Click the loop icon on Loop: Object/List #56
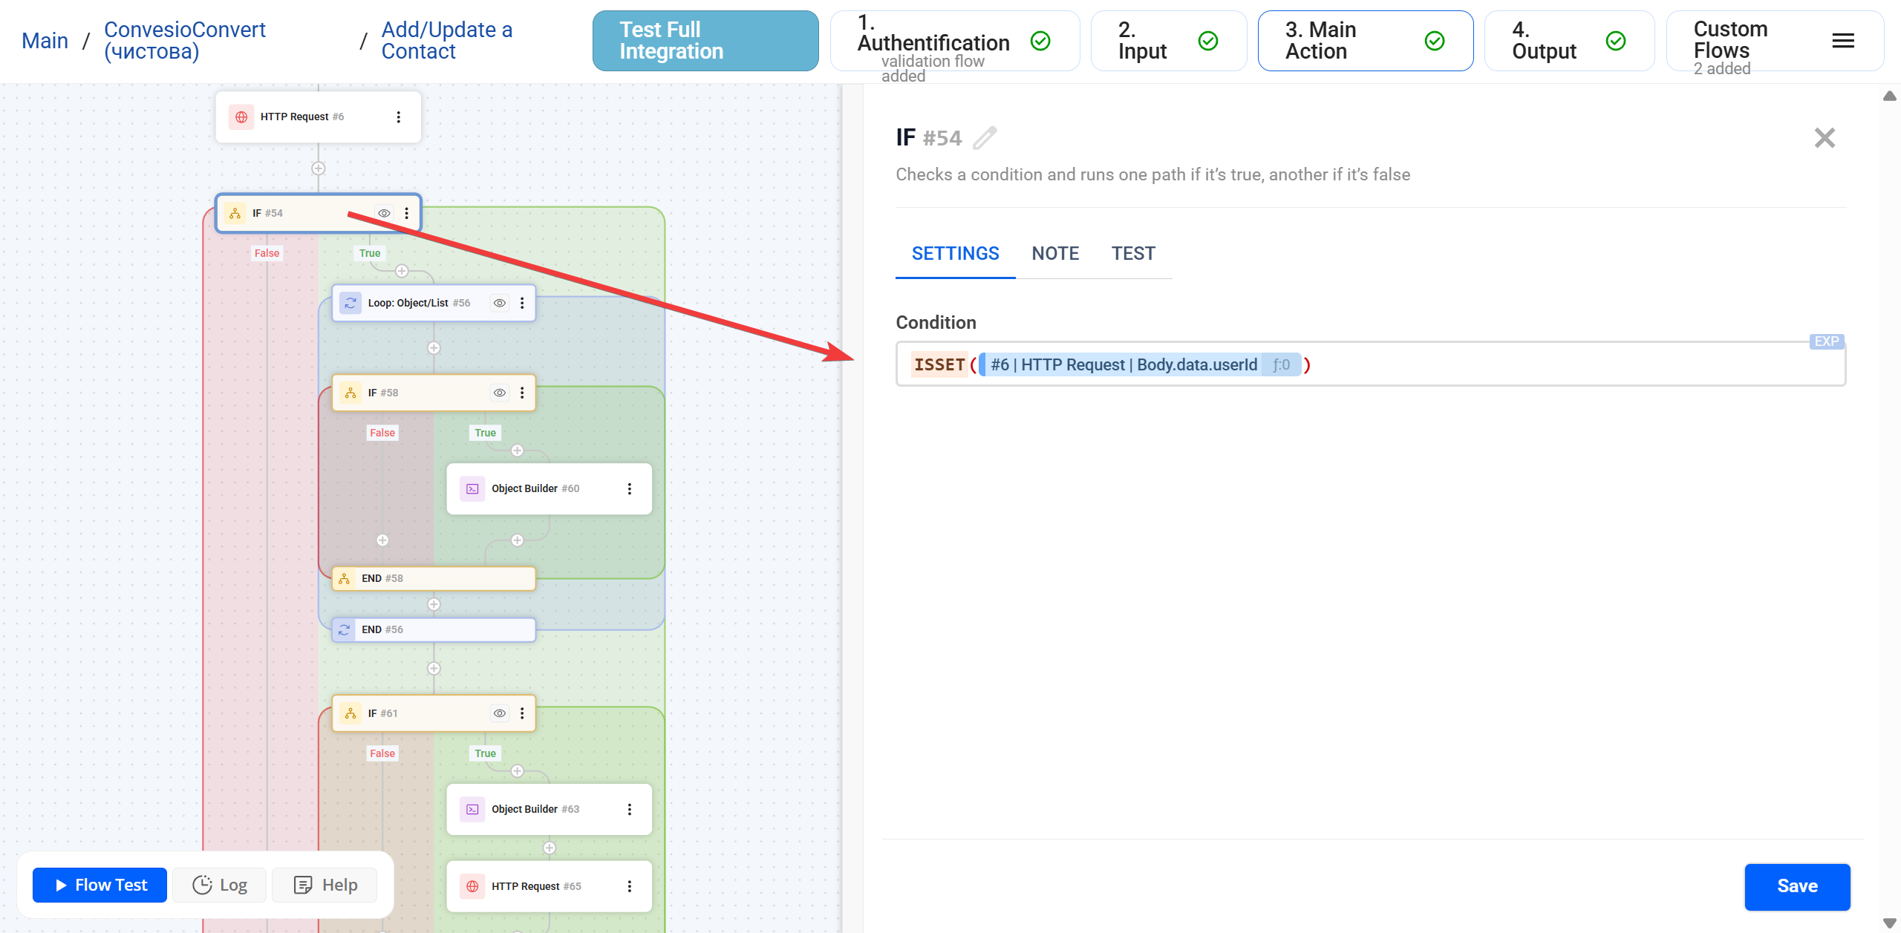Screen dimensions: 1901x933 (x=350, y=303)
